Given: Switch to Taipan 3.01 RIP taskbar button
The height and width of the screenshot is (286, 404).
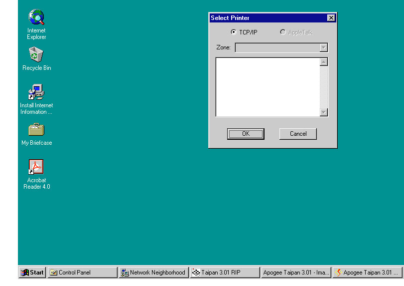Looking at the screenshot, I should point(225,273).
